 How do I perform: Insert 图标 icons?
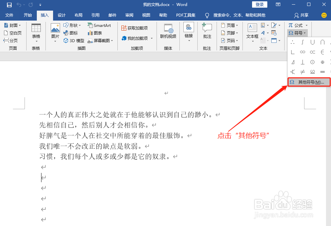coord(71,33)
